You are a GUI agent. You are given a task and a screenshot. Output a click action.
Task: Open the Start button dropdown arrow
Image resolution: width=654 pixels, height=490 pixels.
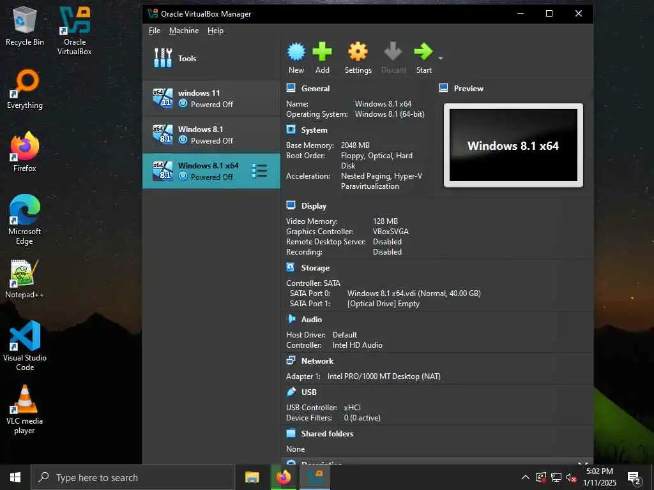click(441, 58)
